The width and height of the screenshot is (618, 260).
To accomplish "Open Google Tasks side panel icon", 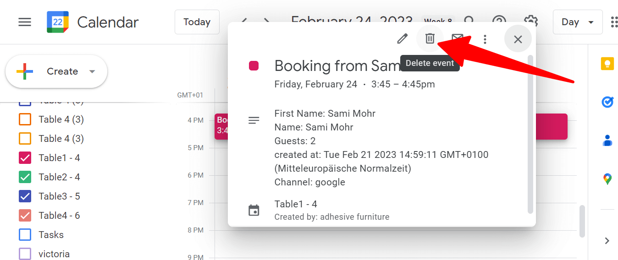I will (x=607, y=102).
